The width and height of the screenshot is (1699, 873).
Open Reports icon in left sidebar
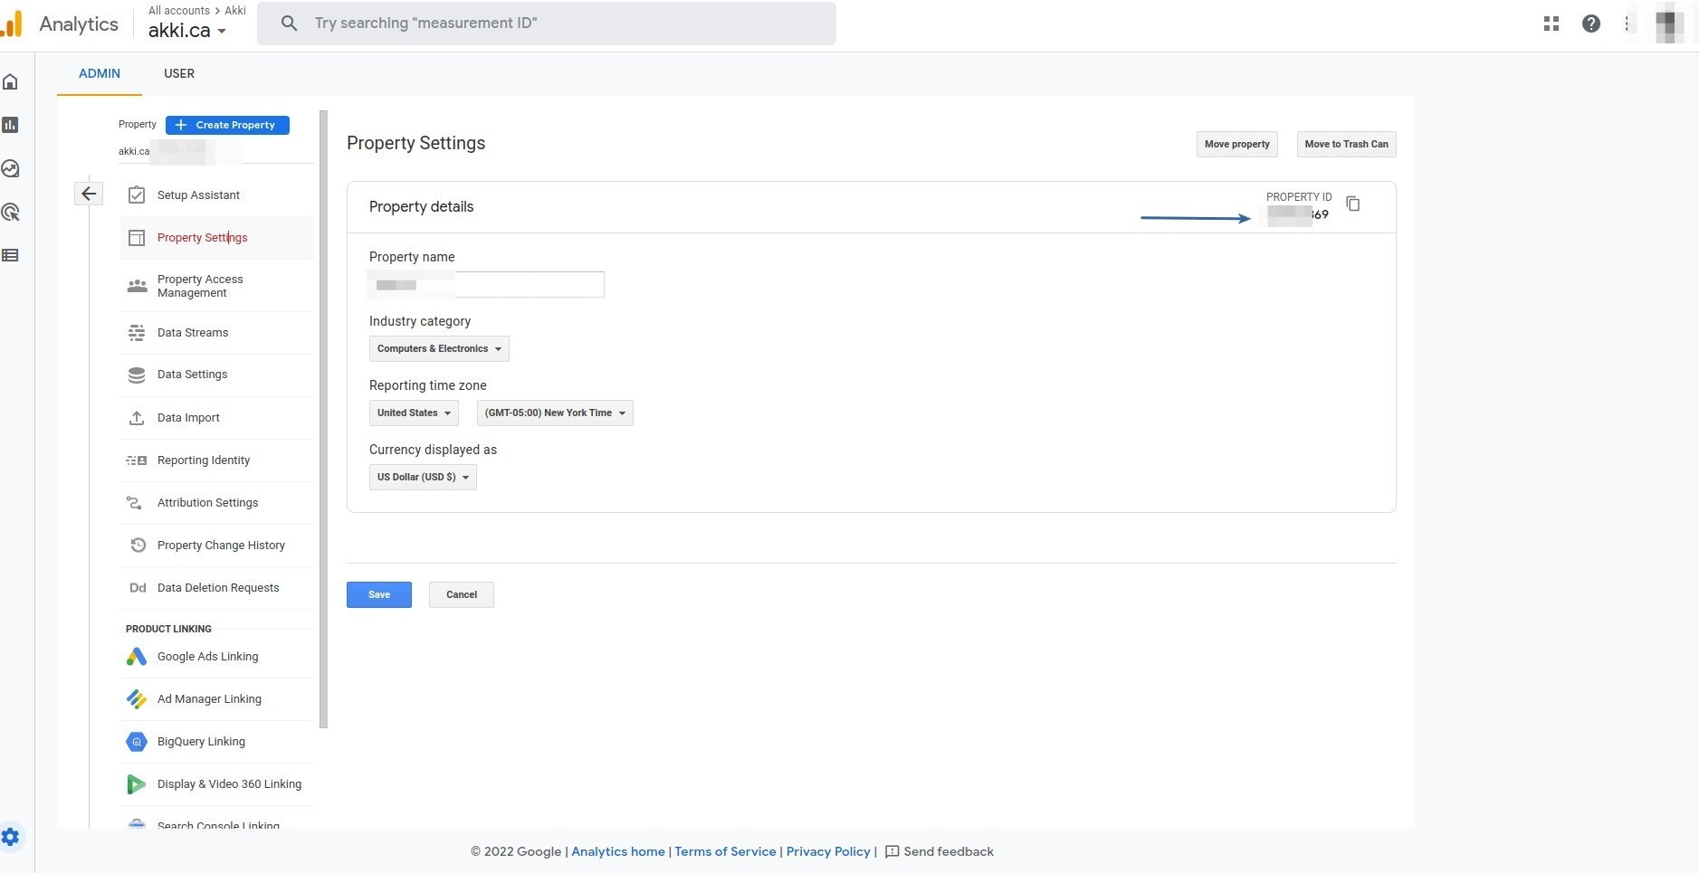[x=11, y=125]
